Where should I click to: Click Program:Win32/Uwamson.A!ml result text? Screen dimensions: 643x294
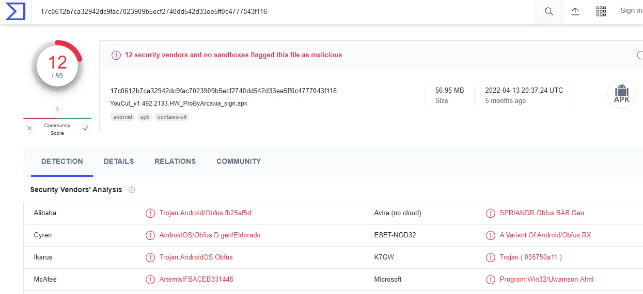(546, 279)
